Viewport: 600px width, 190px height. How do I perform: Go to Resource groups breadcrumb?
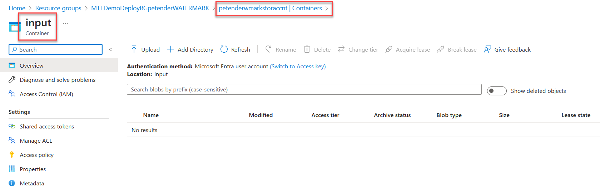click(x=58, y=8)
